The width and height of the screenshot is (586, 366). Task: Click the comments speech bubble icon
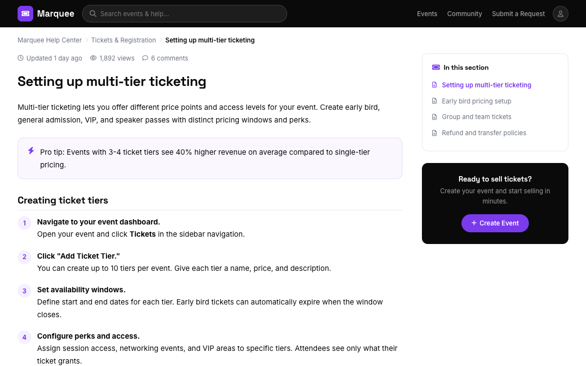click(145, 58)
